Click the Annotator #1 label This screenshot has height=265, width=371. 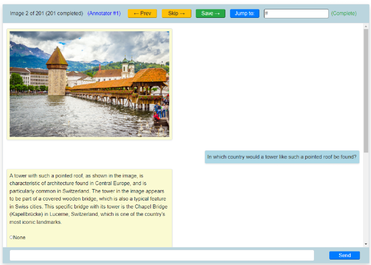pyautogui.click(x=104, y=13)
